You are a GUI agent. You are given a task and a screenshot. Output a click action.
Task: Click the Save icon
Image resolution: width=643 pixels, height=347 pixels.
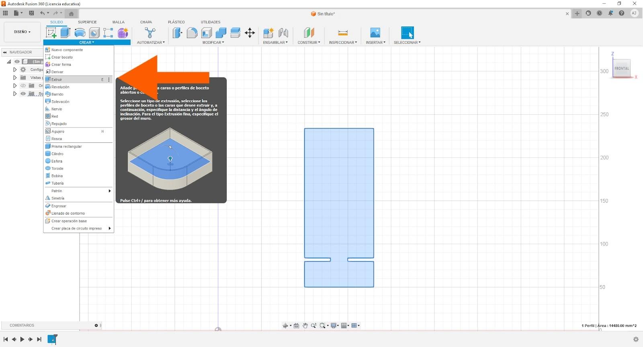(31, 13)
